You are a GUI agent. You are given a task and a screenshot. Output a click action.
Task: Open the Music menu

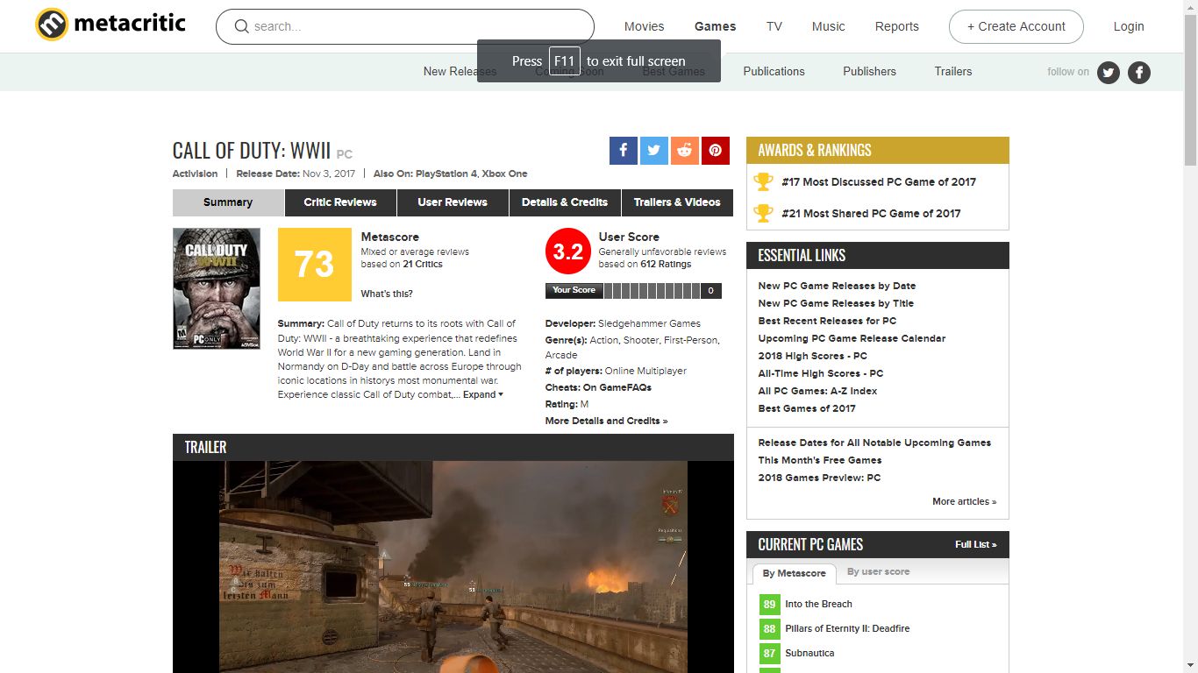[829, 26]
